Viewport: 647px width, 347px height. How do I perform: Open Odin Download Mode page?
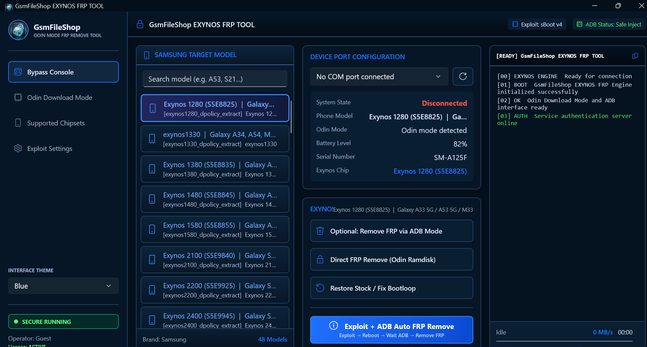[x=63, y=98]
